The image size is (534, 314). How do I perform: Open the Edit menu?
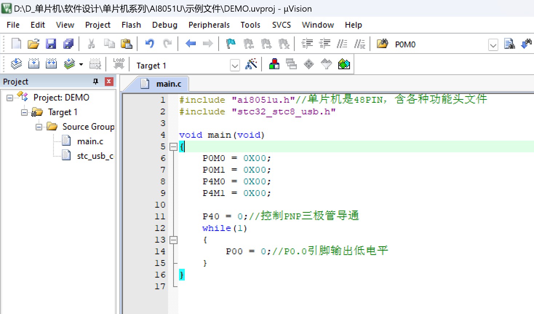coord(38,25)
